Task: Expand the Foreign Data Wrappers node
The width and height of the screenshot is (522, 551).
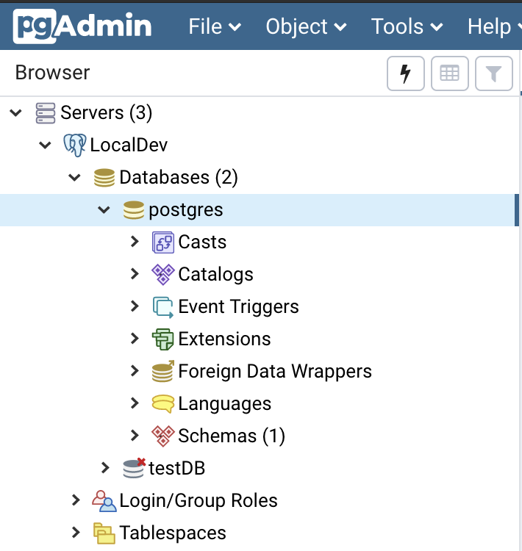Action: [x=135, y=371]
